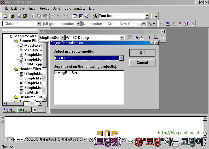This screenshot has width=209, height=149.
Task: Click the Paste clipboard icon
Action: 45,16
